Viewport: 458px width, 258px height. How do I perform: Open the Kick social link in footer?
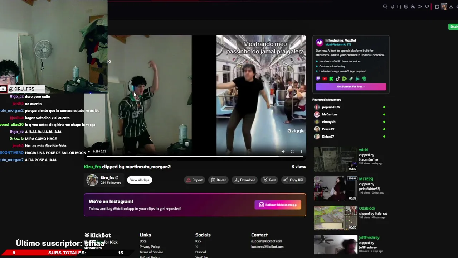(x=198, y=241)
